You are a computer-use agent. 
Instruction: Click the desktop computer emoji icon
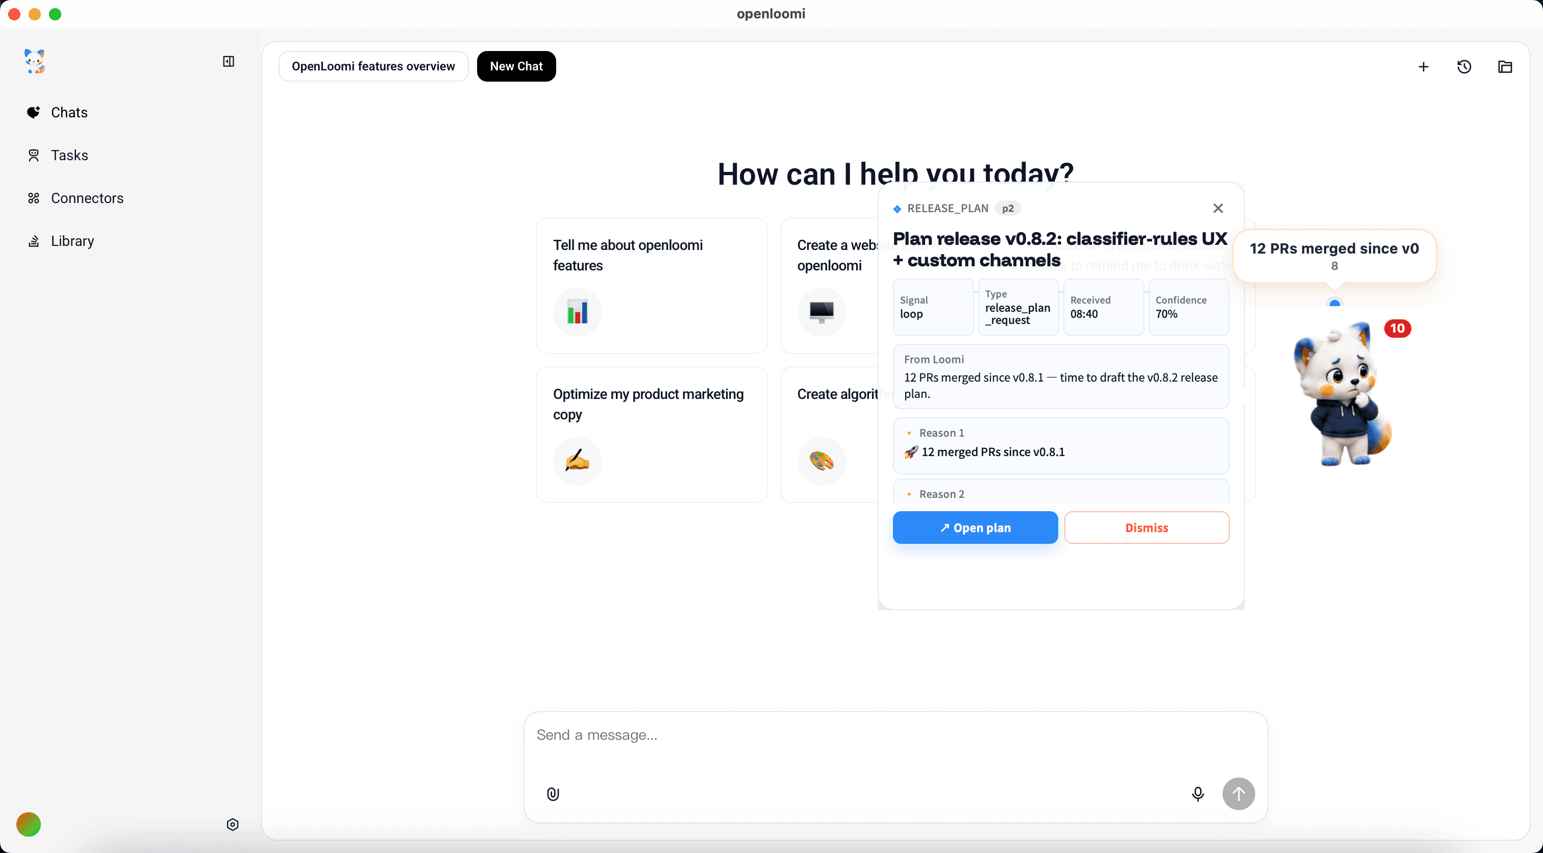tap(822, 312)
